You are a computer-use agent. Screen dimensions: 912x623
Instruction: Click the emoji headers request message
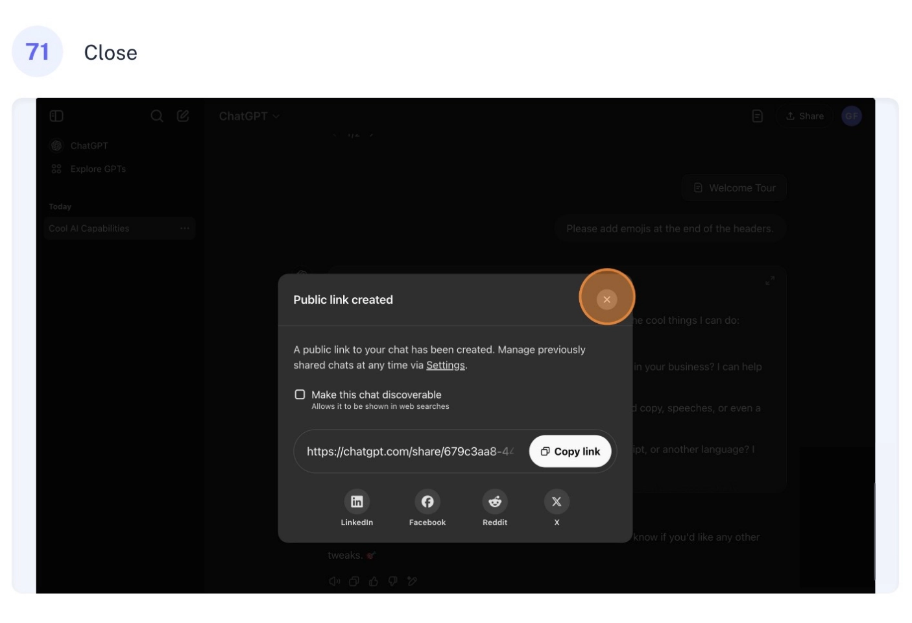[669, 228]
